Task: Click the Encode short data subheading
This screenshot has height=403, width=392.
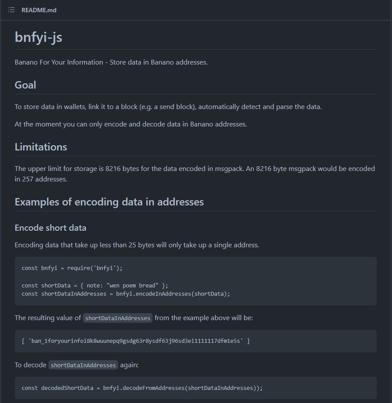Action: coord(50,228)
